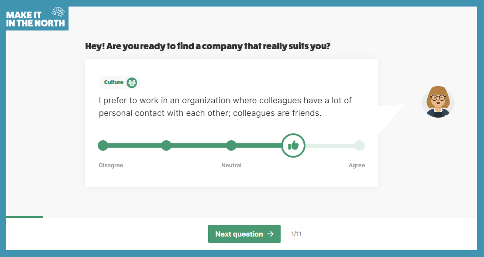Select the Culture category tag label
Viewport: 484px width, 257px height.
click(113, 82)
